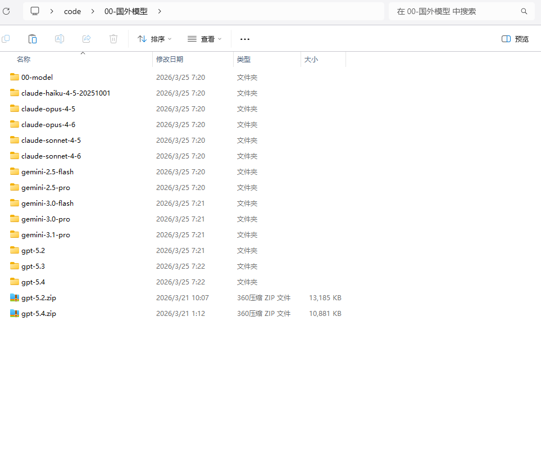
Task: Select the claude-sonnet-4-5 folder icon
Action: coord(15,140)
